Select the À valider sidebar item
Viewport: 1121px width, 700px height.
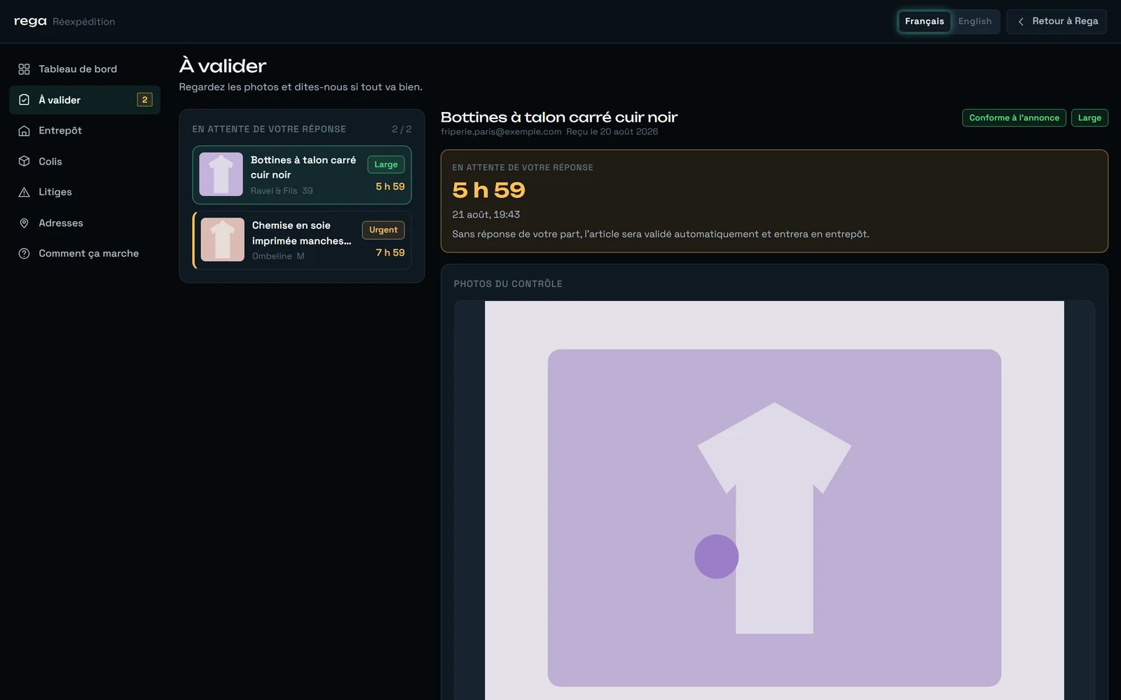pyautogui.click(x=85, y=100)
